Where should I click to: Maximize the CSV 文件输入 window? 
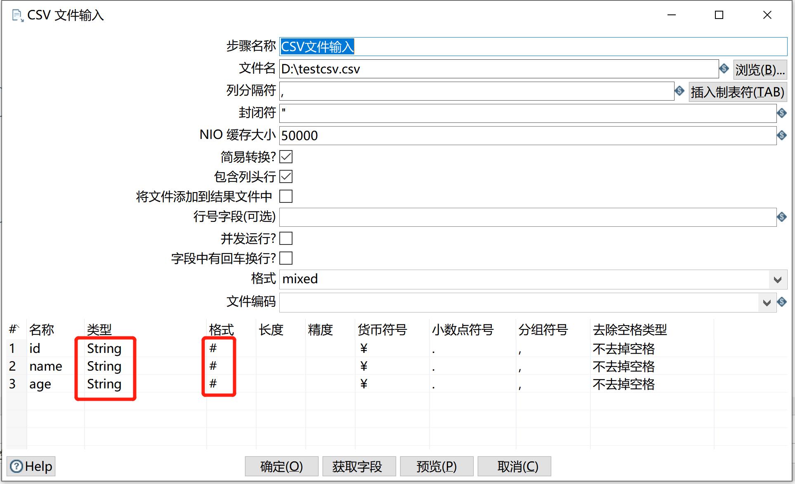[719, 15]
